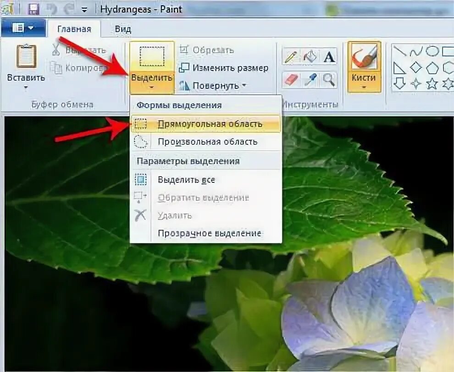The image size is (454, 372).
Task: Select the Eraser tool
Action: 291,80
